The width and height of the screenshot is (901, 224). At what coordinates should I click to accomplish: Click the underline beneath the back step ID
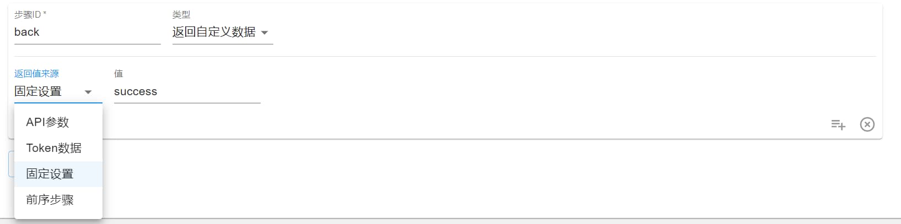pyautogui.click(x=88, y=44)
